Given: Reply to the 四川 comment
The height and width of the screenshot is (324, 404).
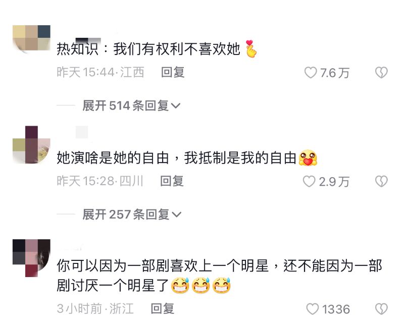Looking at the screenshot, I should coord(172,181).
